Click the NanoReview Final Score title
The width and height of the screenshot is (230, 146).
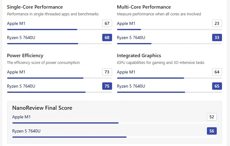point(42,108)
